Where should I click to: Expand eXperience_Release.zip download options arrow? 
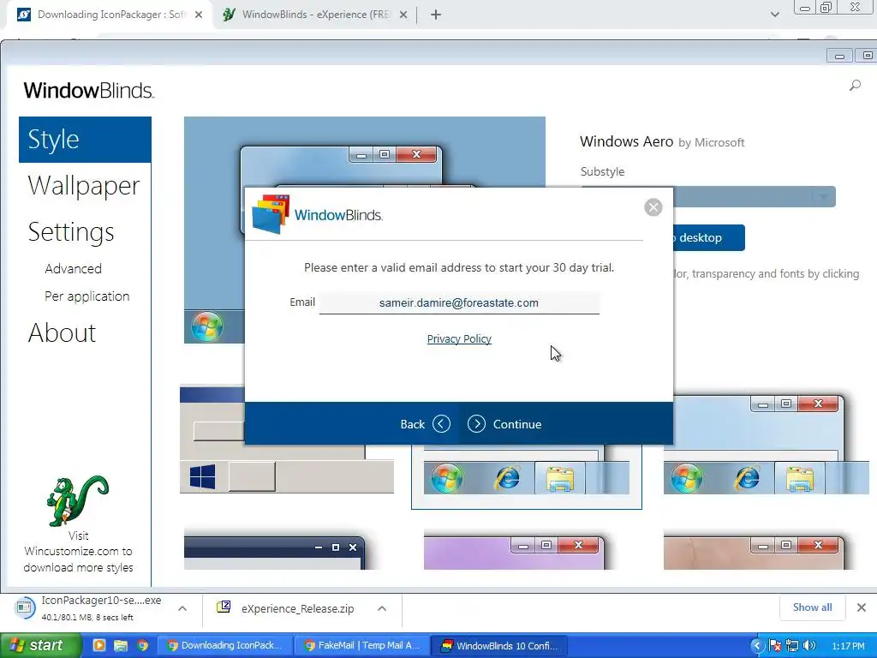click(381, 608)
